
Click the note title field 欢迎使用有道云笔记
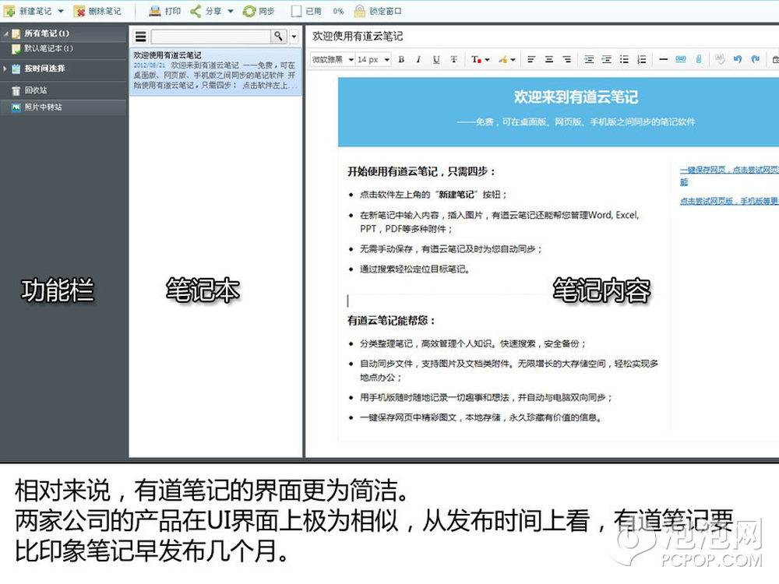pyautogui.click(x=358, y=37)
